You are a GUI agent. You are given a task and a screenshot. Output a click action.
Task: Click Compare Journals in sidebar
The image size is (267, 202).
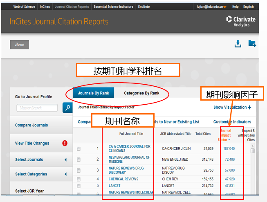(x=31, y=125)
